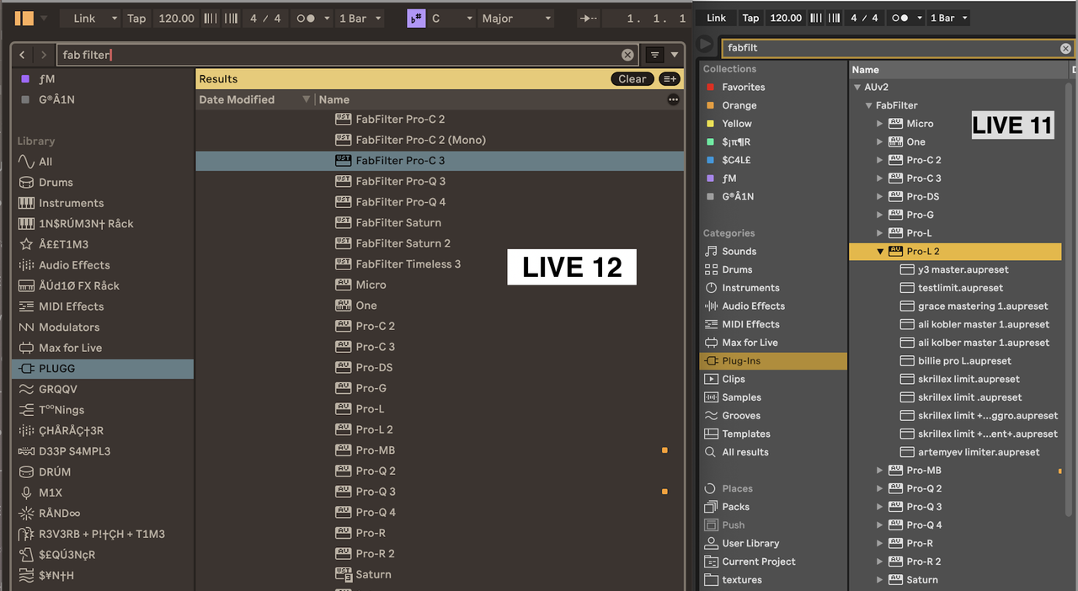Collapse the Pro-L 2 presets in Live 11
The width and height of the screenshot is (1078, 591).
[x=880, y=251]
